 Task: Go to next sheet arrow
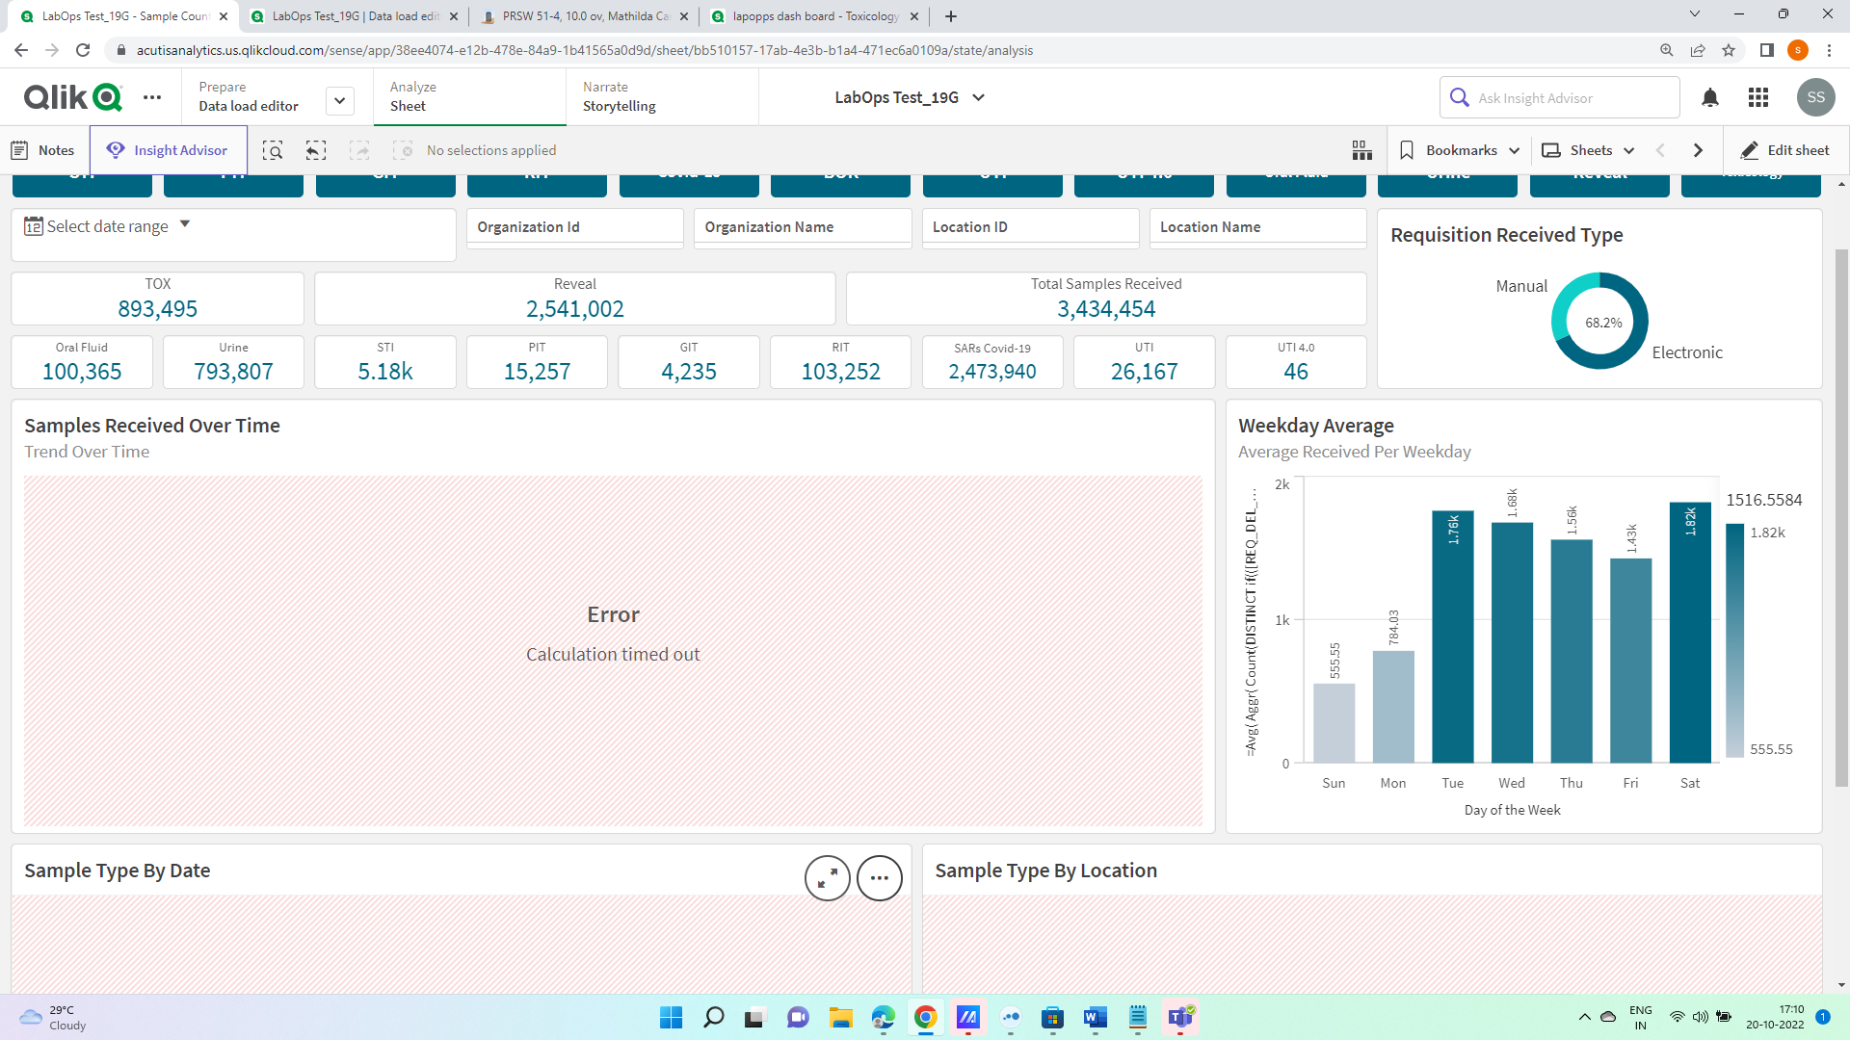click(x=1698, y=150)
